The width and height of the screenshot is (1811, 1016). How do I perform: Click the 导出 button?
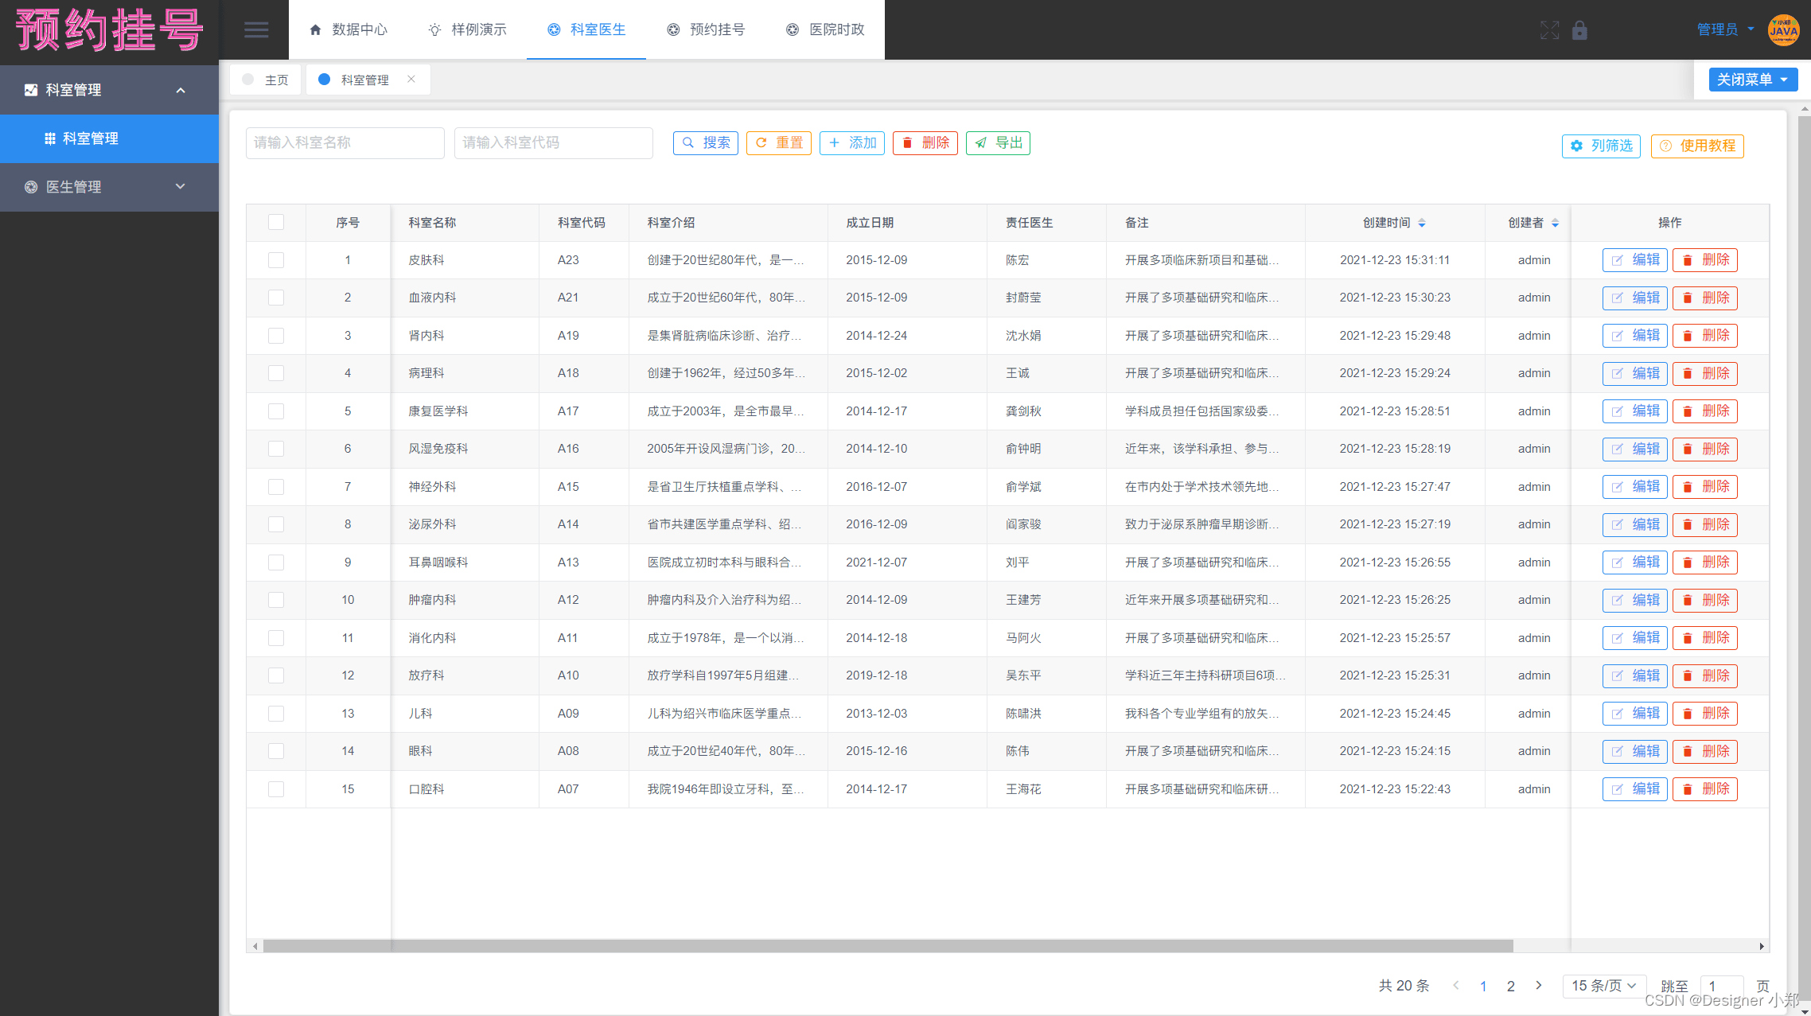999,142
